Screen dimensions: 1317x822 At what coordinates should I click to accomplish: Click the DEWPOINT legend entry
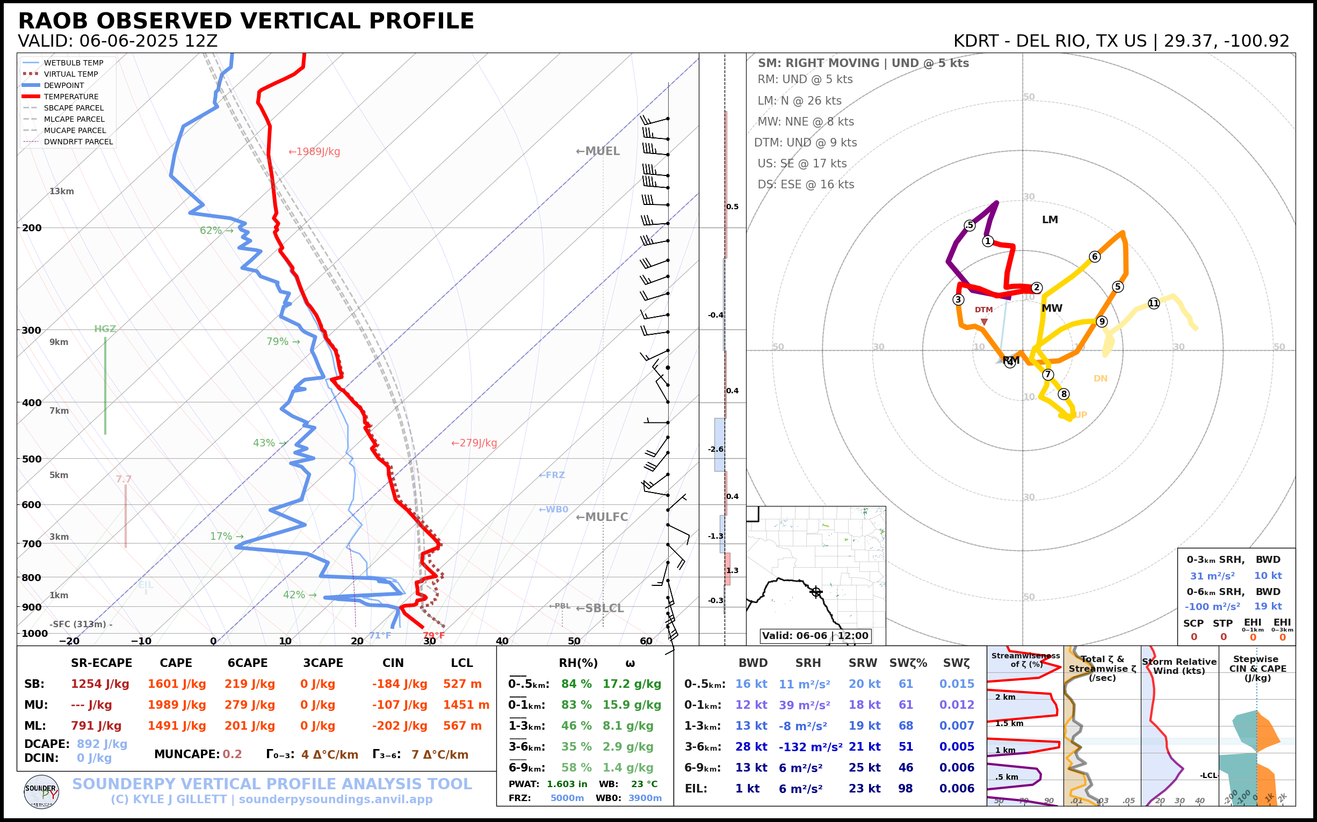pyautogui.click(x=64, y=85)
